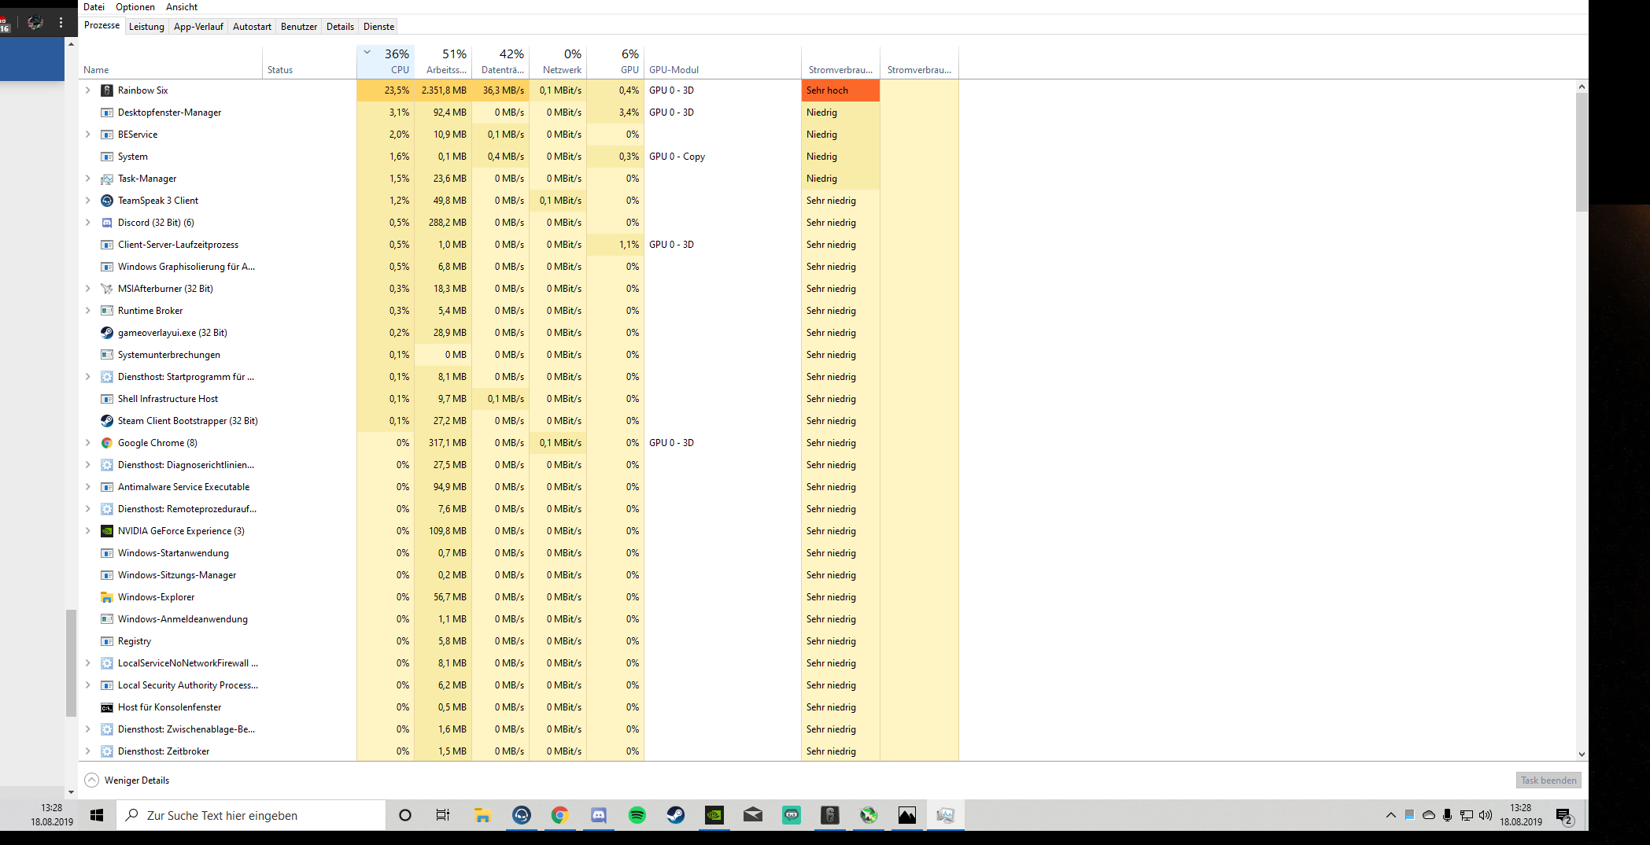Open Steam from the taskbar
This screenshot has width=1650, height=845.
pyautogui.click(x=675, y=815)
